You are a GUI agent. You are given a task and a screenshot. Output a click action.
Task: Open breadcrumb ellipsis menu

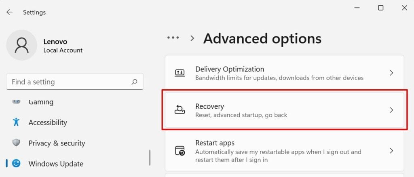point(173,38)
